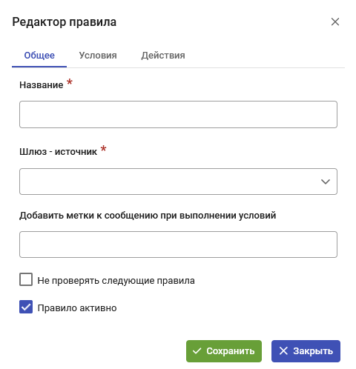356x369 pixels.
Task: Click the checkmark icon on the Сохранить button
Action: point(197,350)
